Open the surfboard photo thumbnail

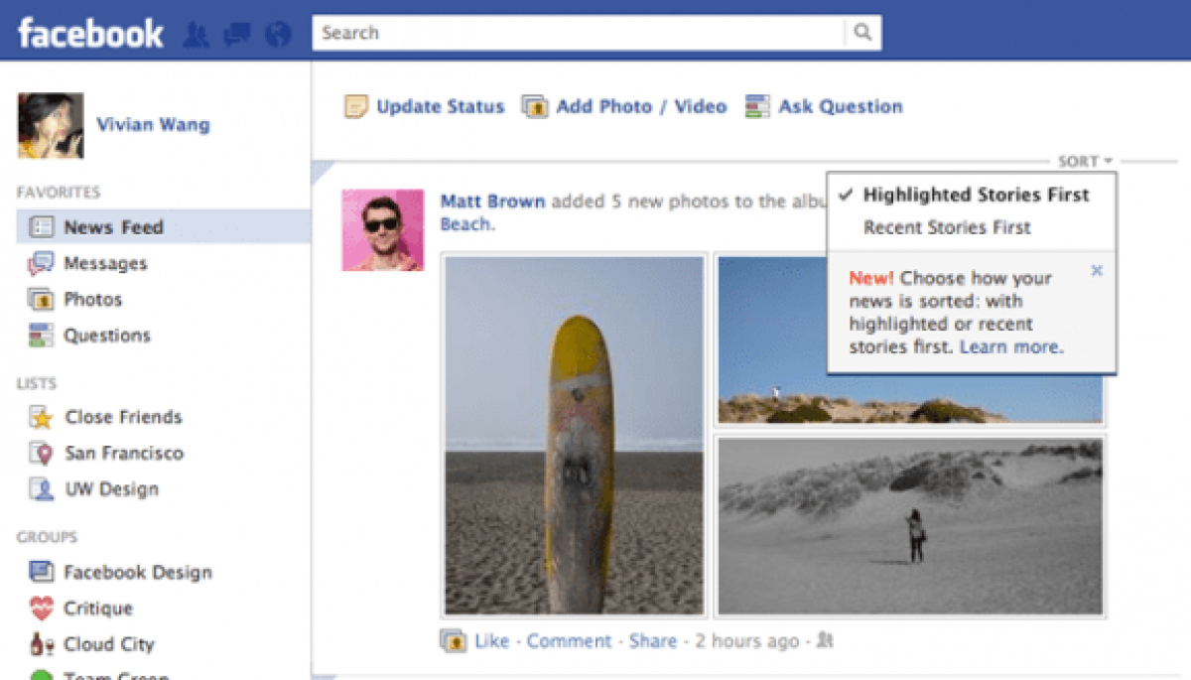pyautogui.click(x=574, y=436)
